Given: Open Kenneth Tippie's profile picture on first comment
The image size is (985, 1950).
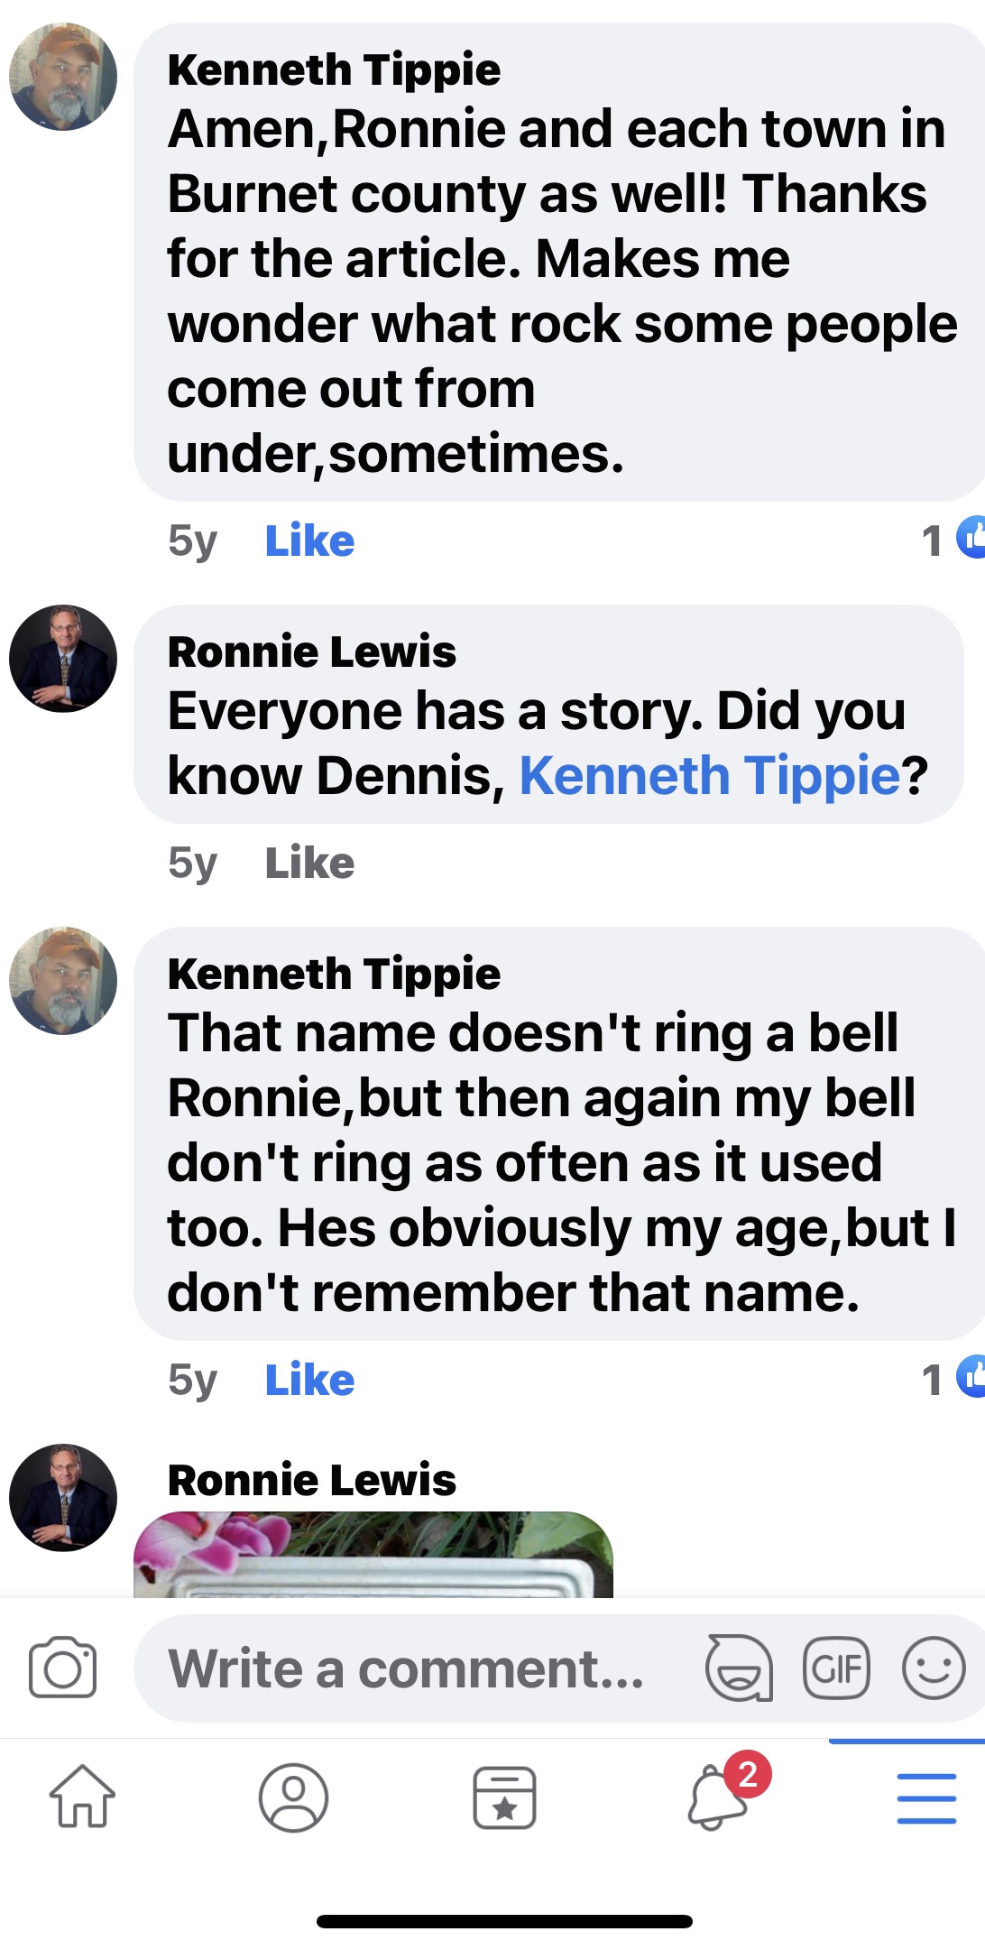Looking at the screenshot, I should [63, 78].
